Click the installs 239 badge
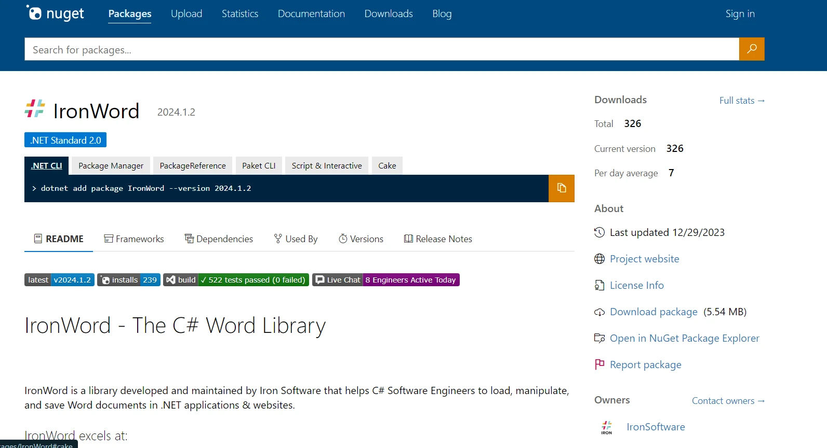The height and width of the screenshot is (448, 827). pos(129,280)
